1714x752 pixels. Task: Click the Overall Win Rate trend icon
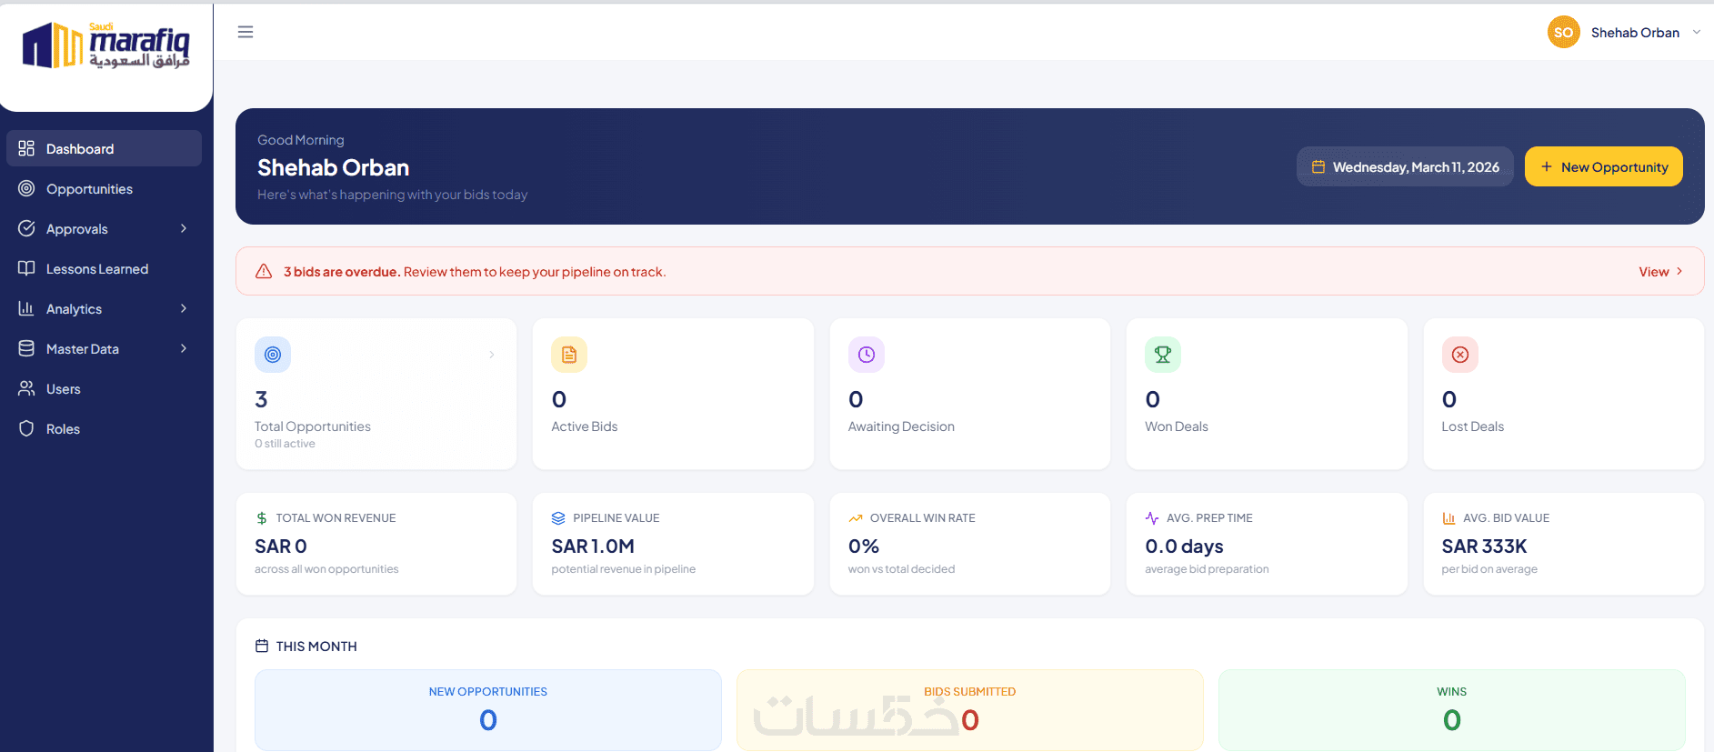point(856,518)
